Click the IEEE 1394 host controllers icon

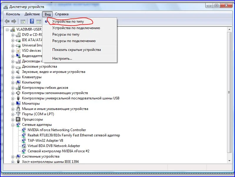tap(18, 161)
